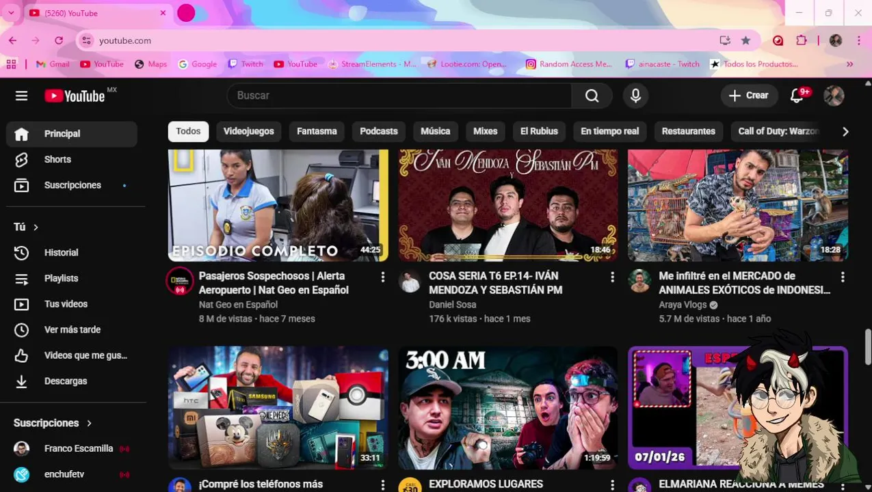The image size is (872, 492).
Task: Open Pasajeros Sospechosos video title
Action: pos(274,283)
